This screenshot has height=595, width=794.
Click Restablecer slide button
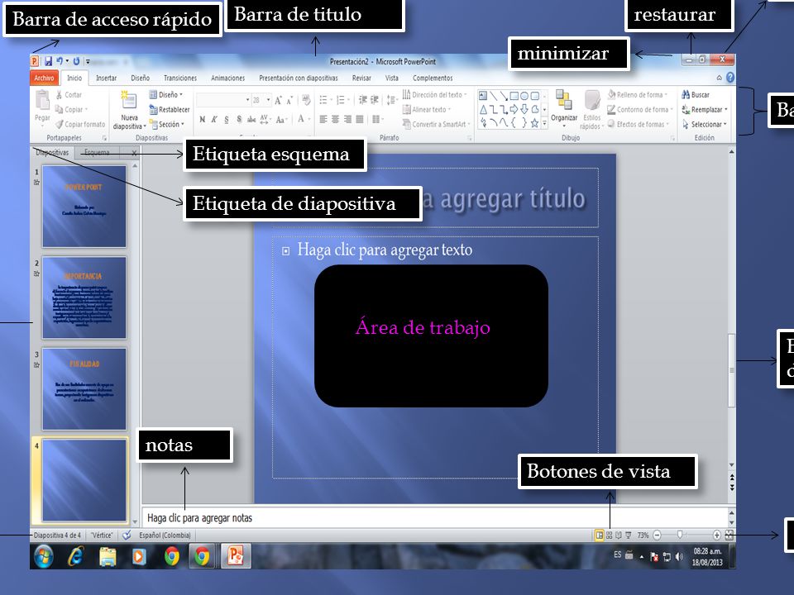[169, 109]
